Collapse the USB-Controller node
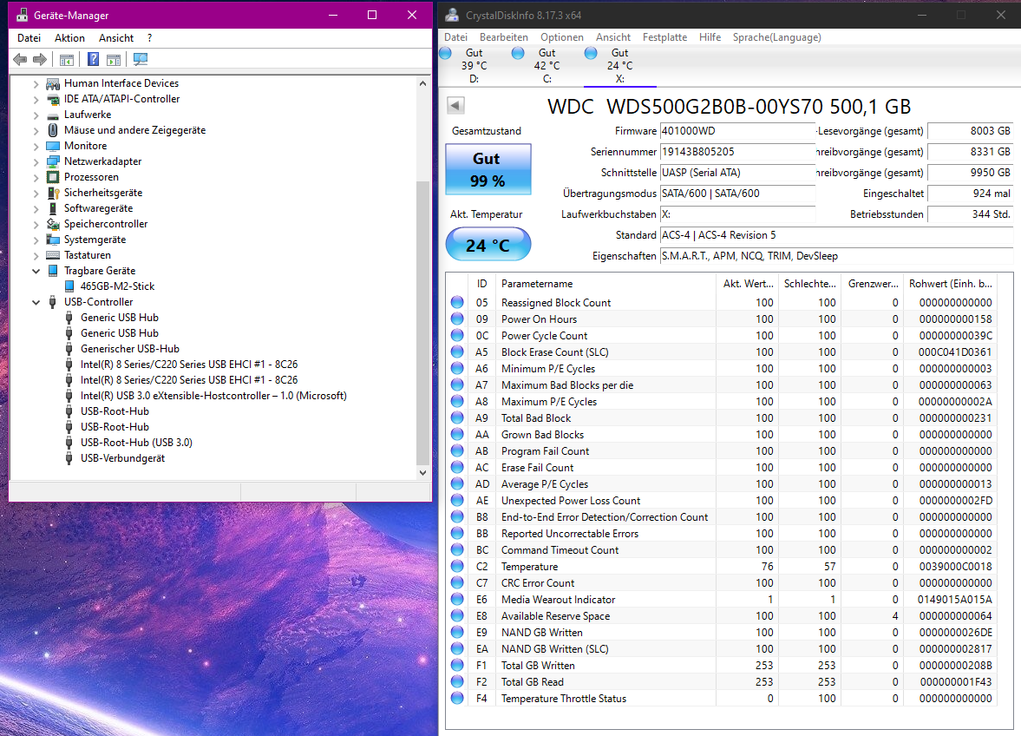Screen dimensions: 1021x736 (36, 302)
